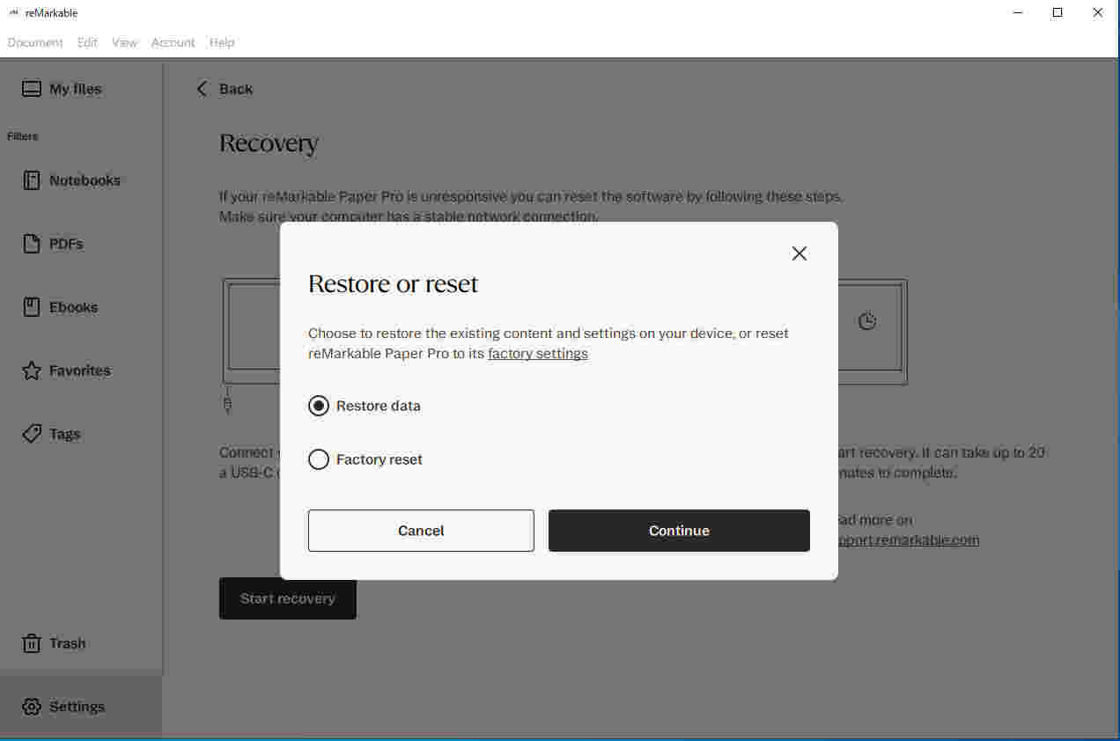Open the Favorites star filter
This screenshot has width=1120, height=741.
pyautogui.click(x=32, y=370)
